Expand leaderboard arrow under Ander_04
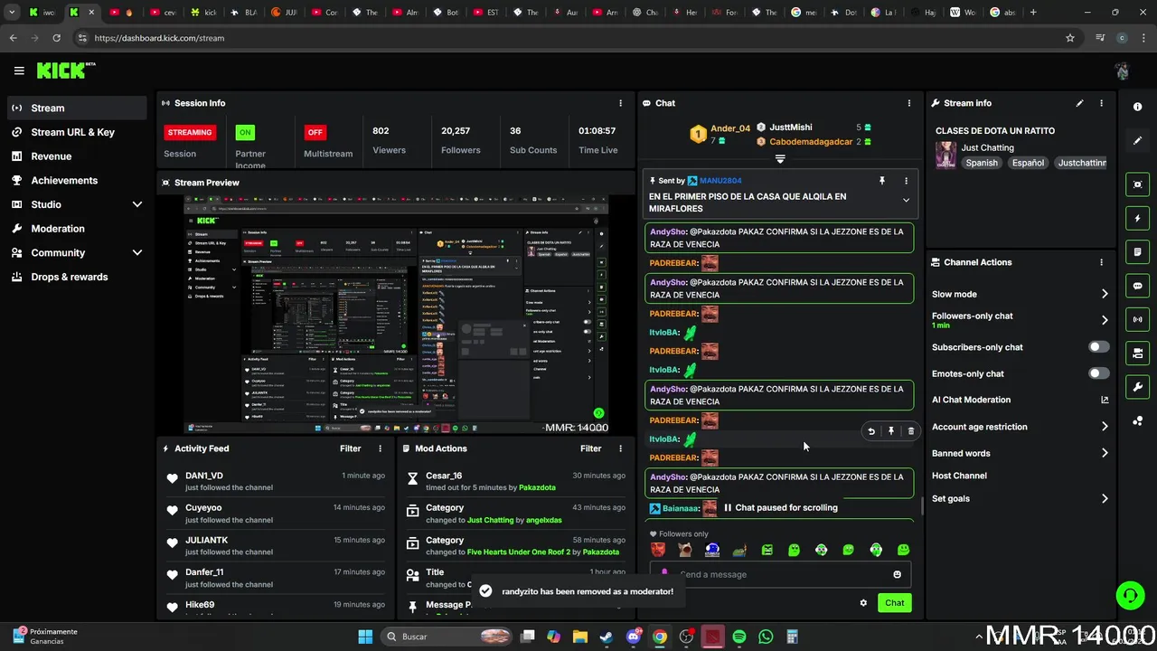This screenshot has width=1157, height=651. 780,159
